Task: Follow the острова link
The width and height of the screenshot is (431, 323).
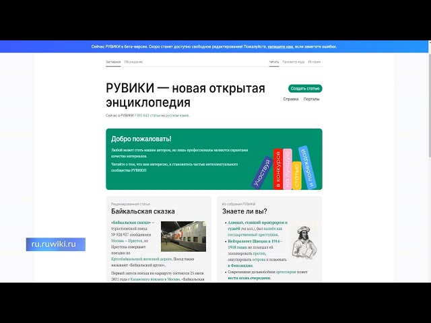Action: [x=259, y=260]
